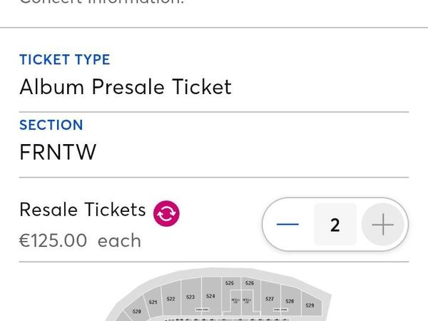This screenshot has height=321, width=428.
Task: Click the pink resale arrows icon
Action: [166, 213]
